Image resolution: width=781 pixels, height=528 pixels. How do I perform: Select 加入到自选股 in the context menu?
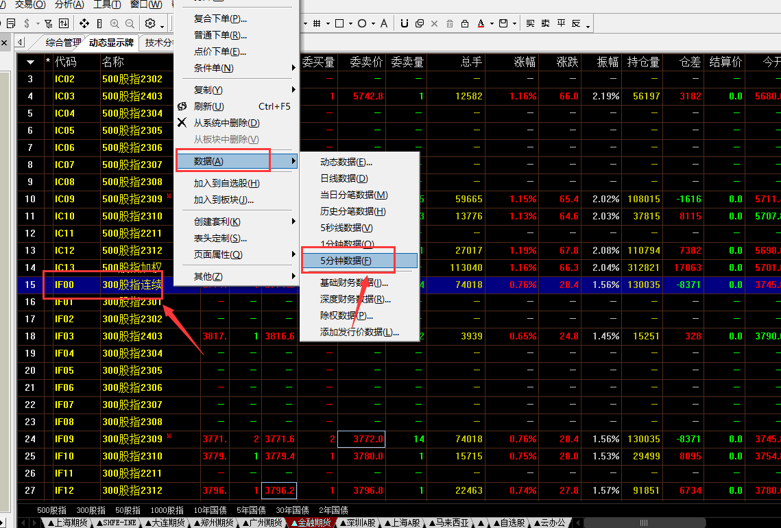point(226,183)
